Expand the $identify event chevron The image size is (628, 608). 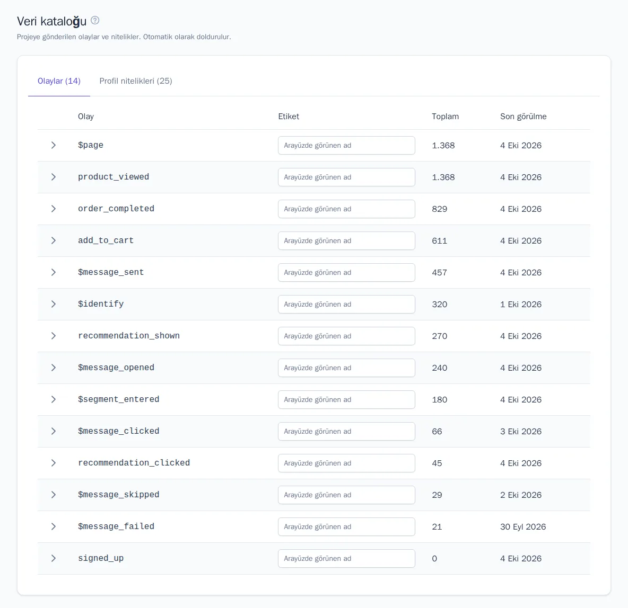pos(53,304)
